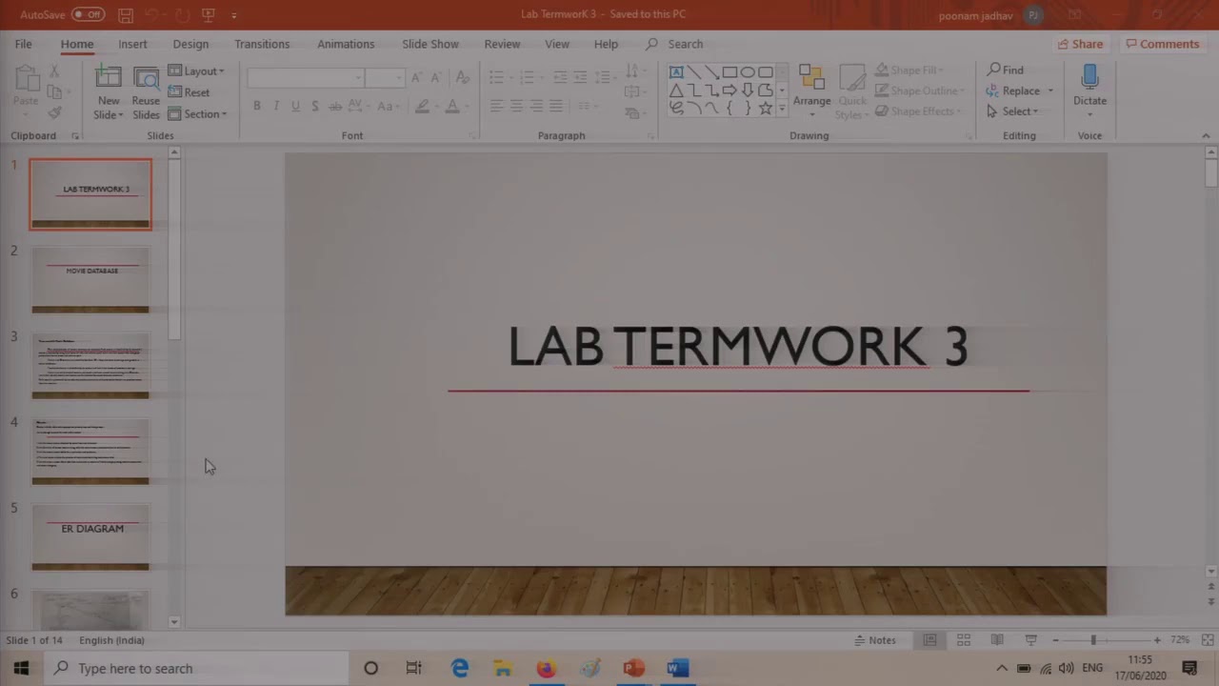Screen dimensions: 1219x686
Task: Select the 5-Point Star shape
Action: point(765,109)
